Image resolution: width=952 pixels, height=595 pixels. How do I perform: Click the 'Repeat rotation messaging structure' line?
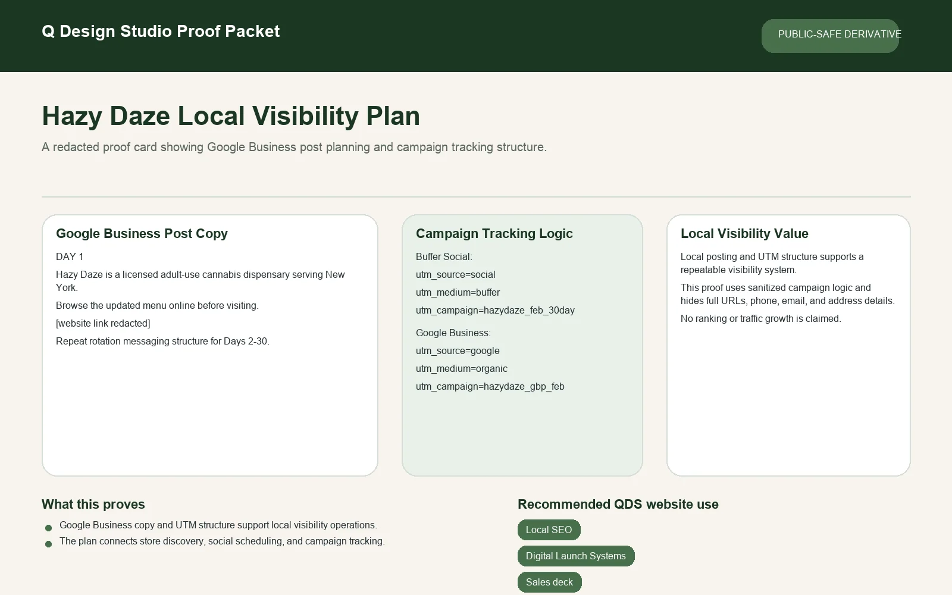[162, 341]
